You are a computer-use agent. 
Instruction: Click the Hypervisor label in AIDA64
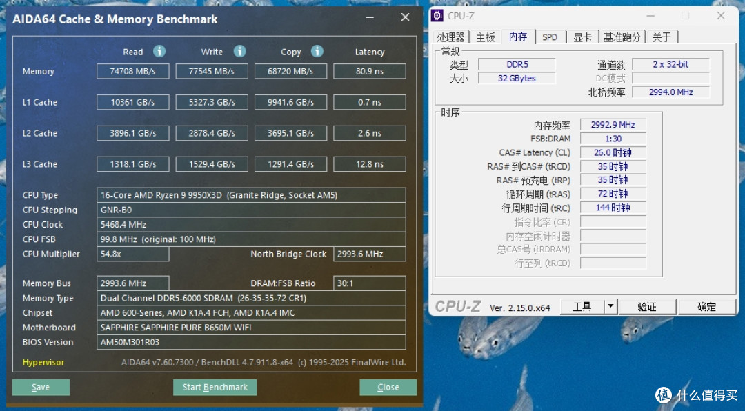(43, 362)
